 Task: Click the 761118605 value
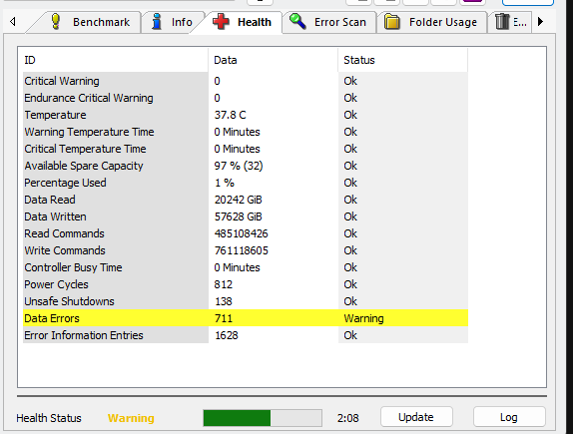pyautogui.click(x=242, y=250)
